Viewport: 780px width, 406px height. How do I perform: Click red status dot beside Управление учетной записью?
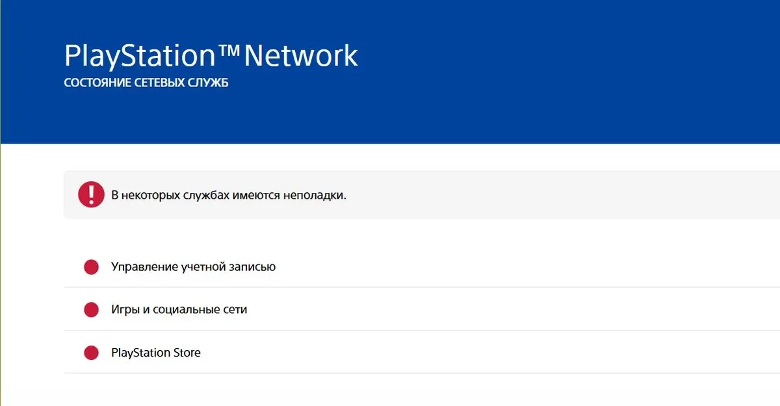(91, 267)
